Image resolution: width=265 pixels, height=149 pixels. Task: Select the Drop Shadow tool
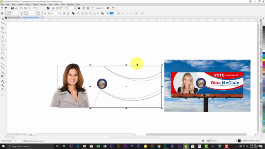[x=2, y=72]
